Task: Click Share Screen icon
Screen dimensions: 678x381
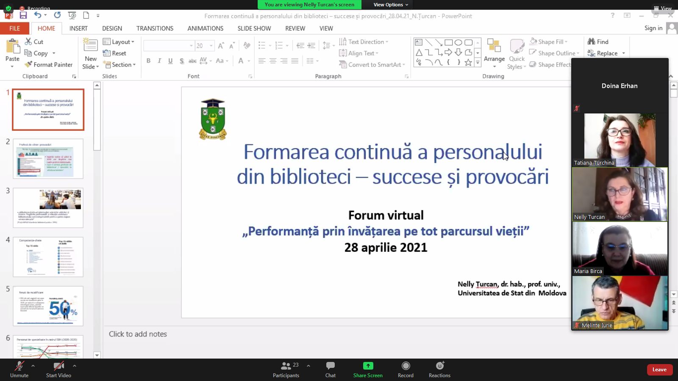Action: pos(368,369)
